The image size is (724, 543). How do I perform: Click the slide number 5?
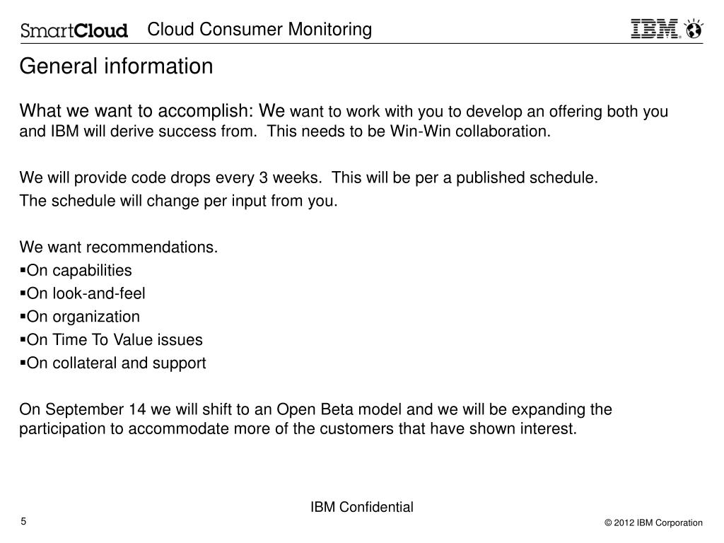click(x=23, y=521)
